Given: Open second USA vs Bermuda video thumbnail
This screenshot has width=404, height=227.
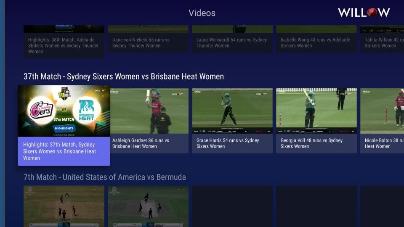Looking at the screenshot, I should click(x=148, y=206).
